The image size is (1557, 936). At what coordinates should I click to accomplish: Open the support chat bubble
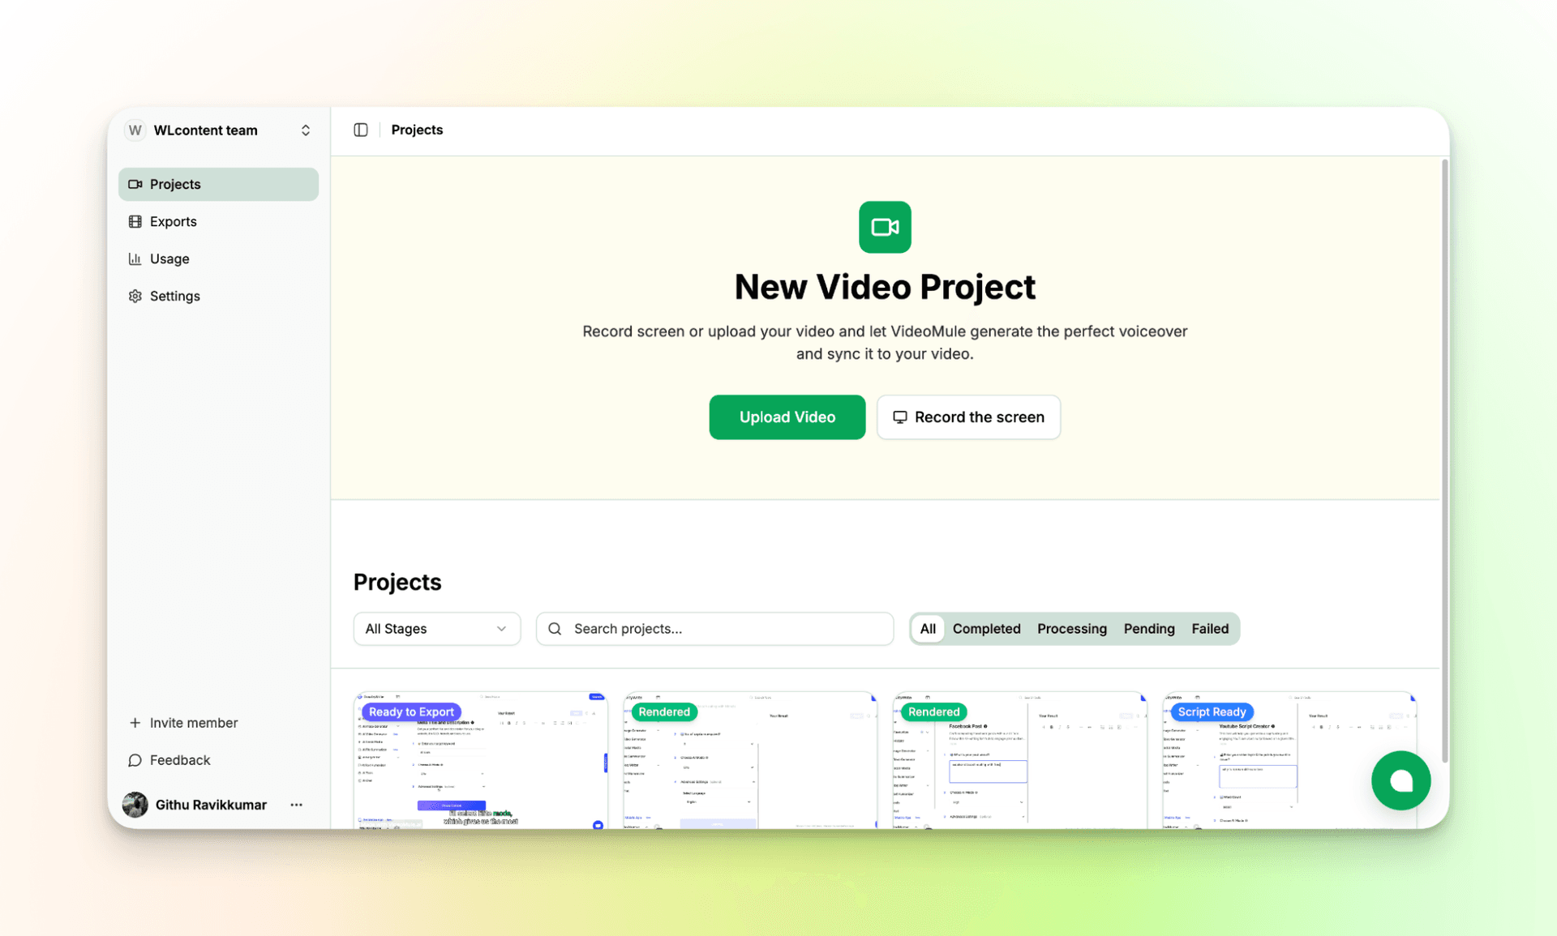(x=1400, y=780)
